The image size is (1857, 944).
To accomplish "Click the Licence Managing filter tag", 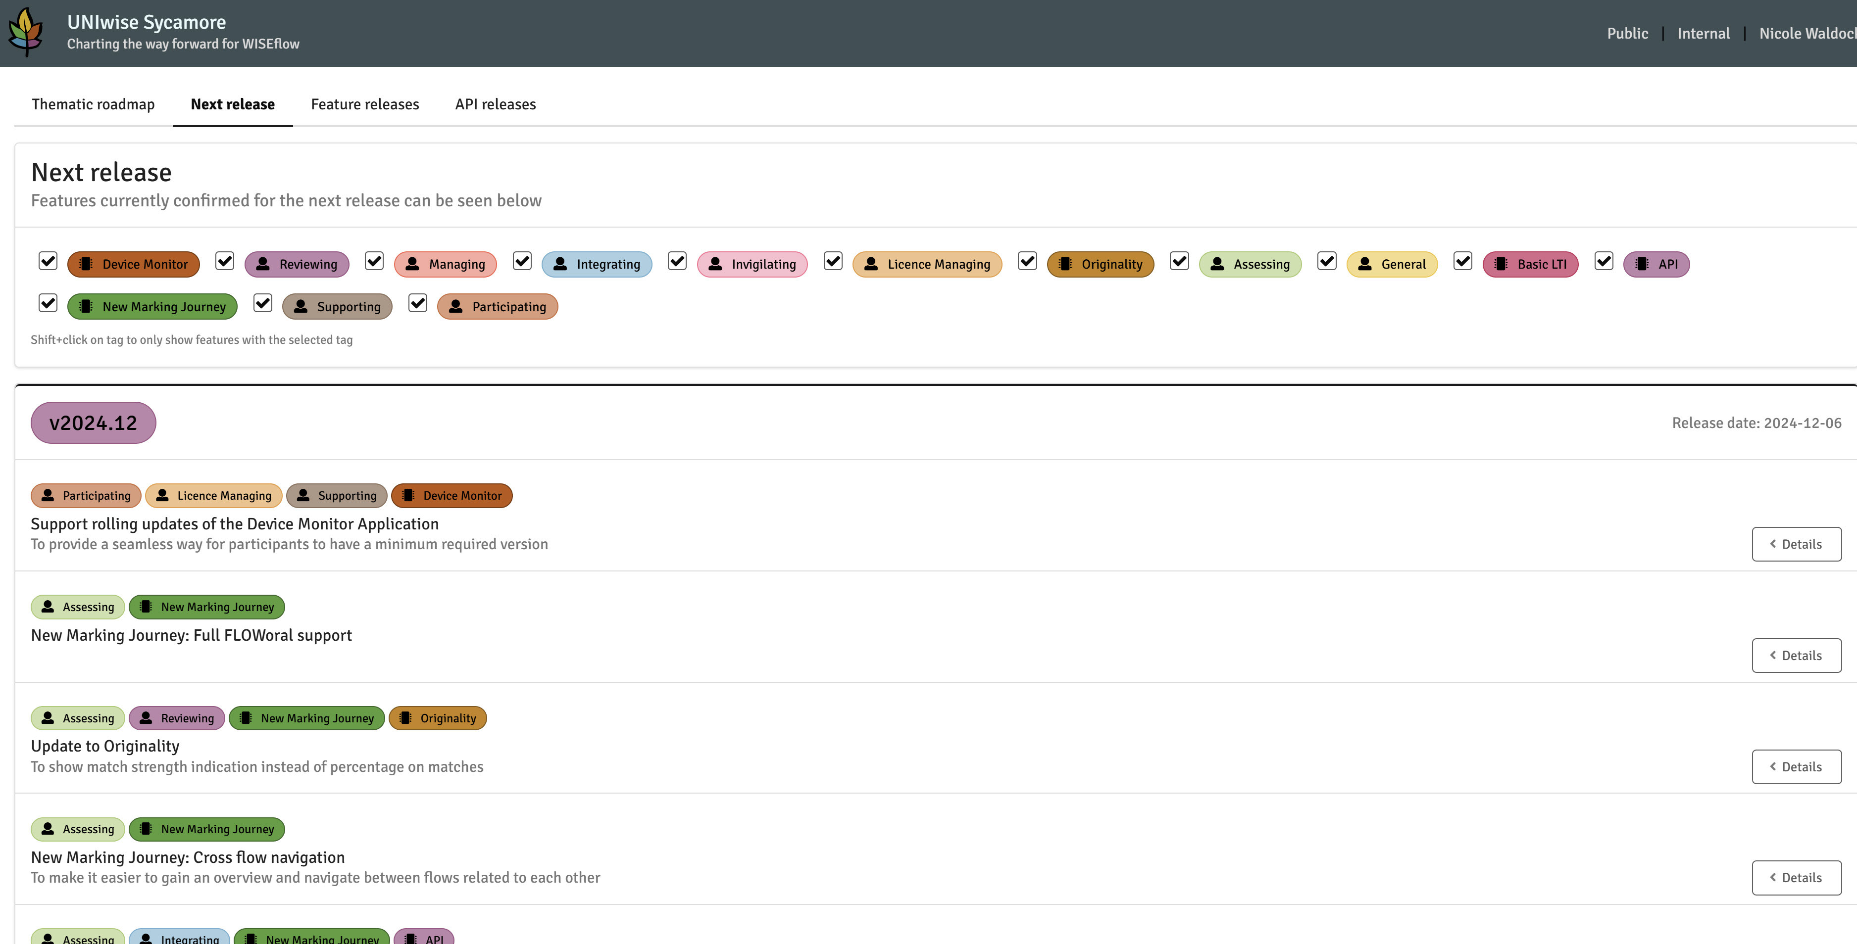I will coord(927,265).
